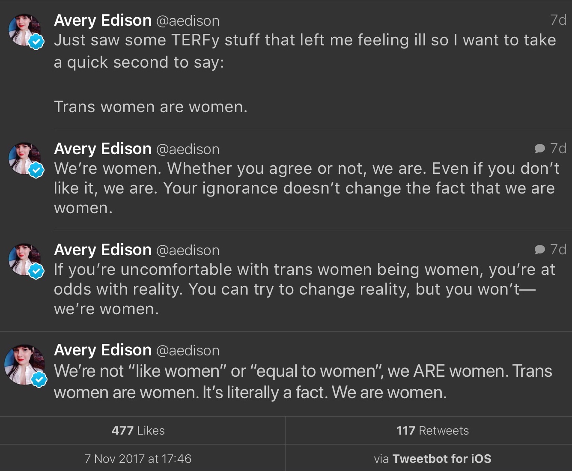Click the verified badge on the first tweet's avatar

(36, 42)
